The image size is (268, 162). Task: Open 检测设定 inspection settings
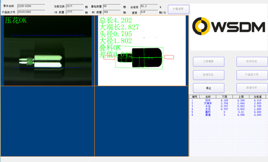point(209,75)
